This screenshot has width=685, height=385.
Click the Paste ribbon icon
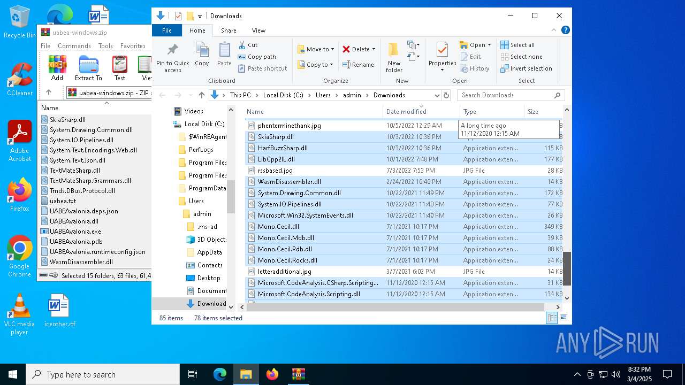(224, 54)
